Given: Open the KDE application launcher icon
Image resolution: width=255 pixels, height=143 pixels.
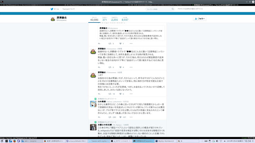Looking at the screenshot, I should [x=2, y=141].
